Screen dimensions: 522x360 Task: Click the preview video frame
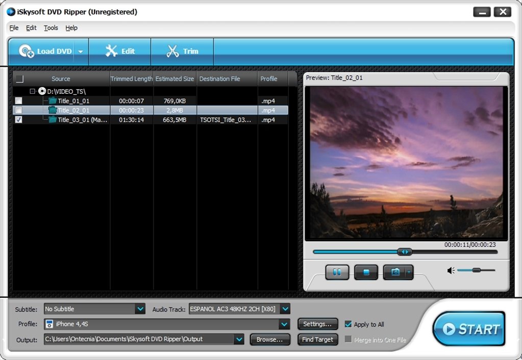tap(406, 162)
